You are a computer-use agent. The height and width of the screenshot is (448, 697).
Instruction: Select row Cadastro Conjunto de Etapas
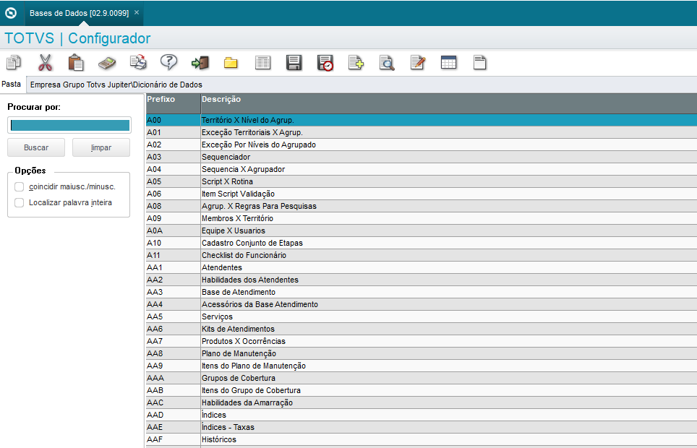click(x=422, y=243)
